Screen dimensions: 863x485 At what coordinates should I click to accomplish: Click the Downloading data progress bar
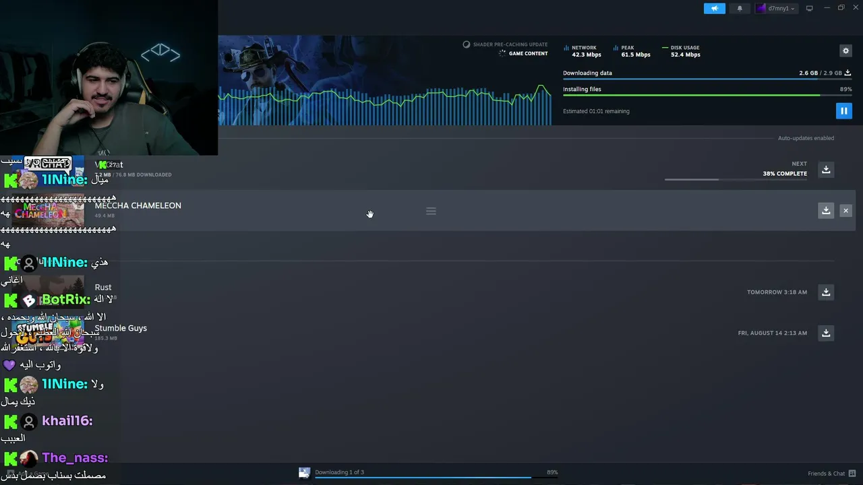pos(707,79)
